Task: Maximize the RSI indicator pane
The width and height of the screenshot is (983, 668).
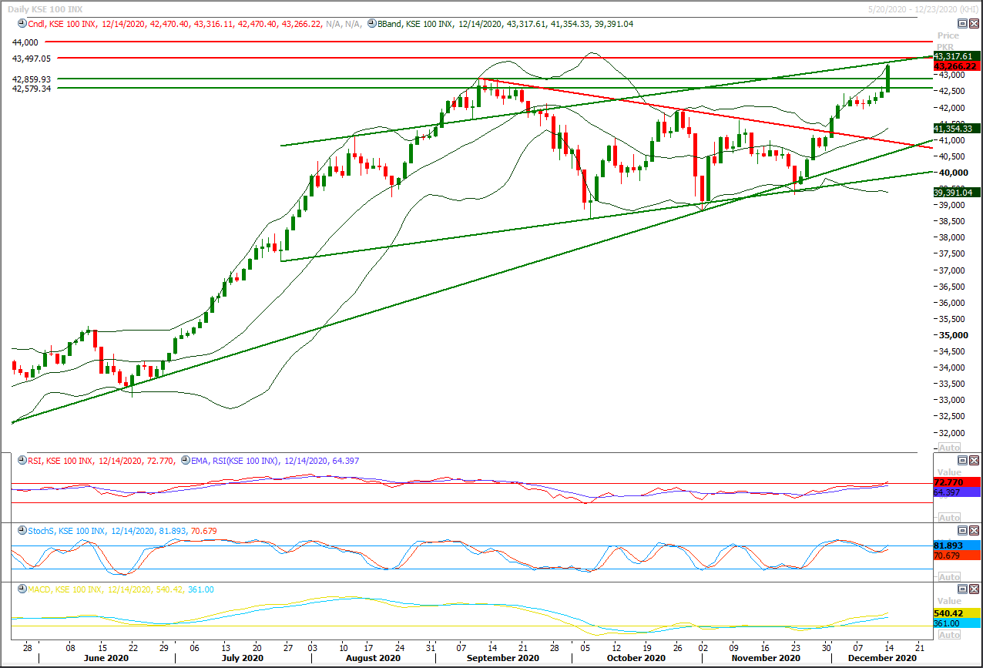Action: (x=962, y=460)
